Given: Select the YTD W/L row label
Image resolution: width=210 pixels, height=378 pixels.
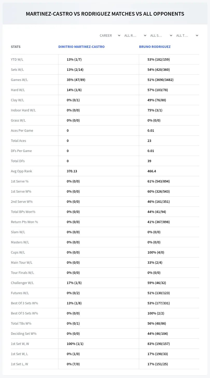Looking at the screenshot, I should (17, 59).
